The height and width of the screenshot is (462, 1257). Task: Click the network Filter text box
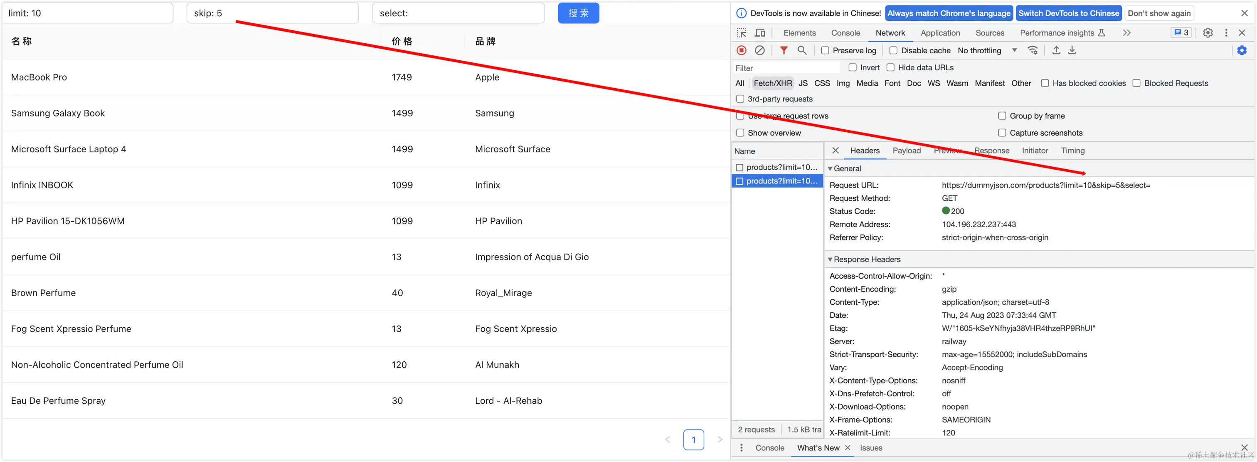point(786,68)
